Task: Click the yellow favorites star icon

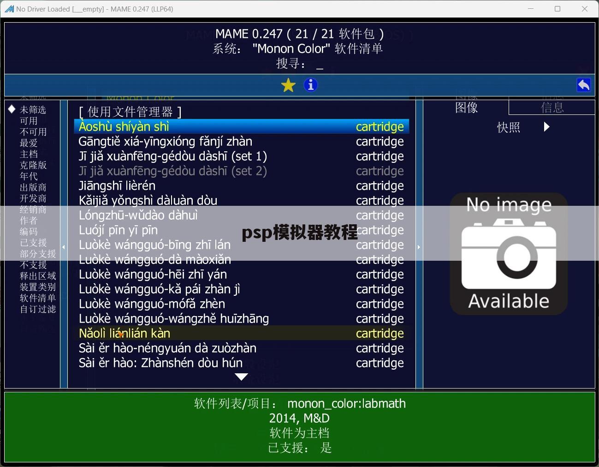Action: click(288, 85)
